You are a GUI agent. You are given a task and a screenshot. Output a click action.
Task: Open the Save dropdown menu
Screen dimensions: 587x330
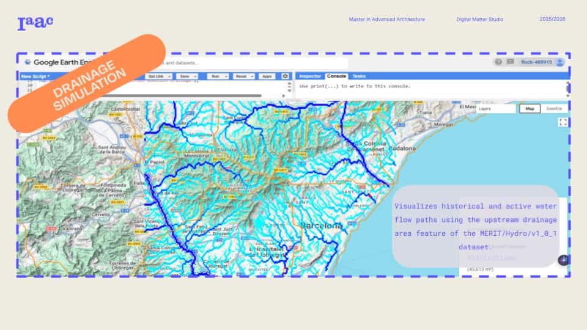pyautogui.click(x=186, y=76)
